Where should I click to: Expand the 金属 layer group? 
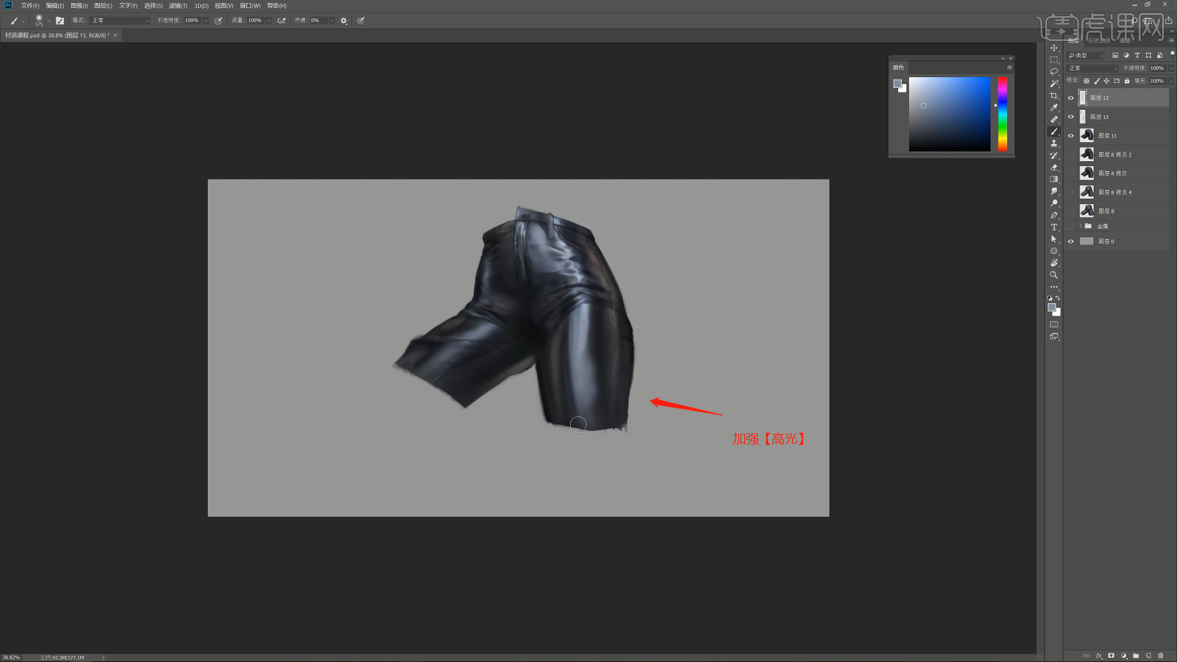[x=1081, y=226]
